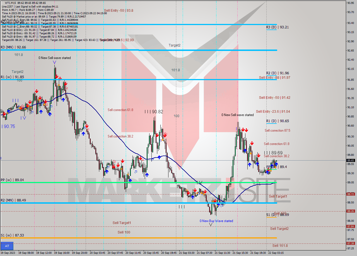Click the Sell %10 @ Entry -23: 91.04 line
Screen dimensions: 357x256
[39, 30]
